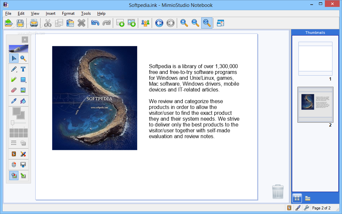Pick the zoom tool in tools palette
Image resolution: width=342 pixels, height=214 pixels.
[x=23, y=58]
